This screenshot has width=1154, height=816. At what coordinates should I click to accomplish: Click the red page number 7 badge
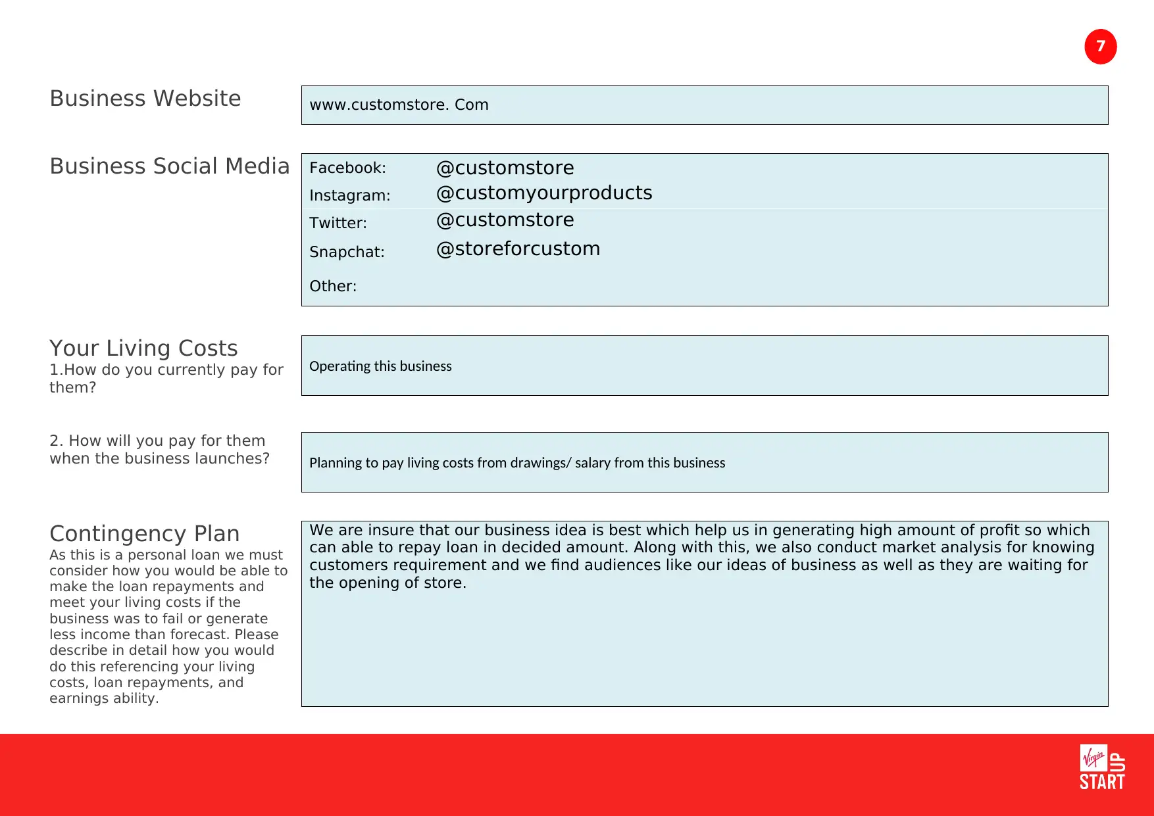[1101, 47]
